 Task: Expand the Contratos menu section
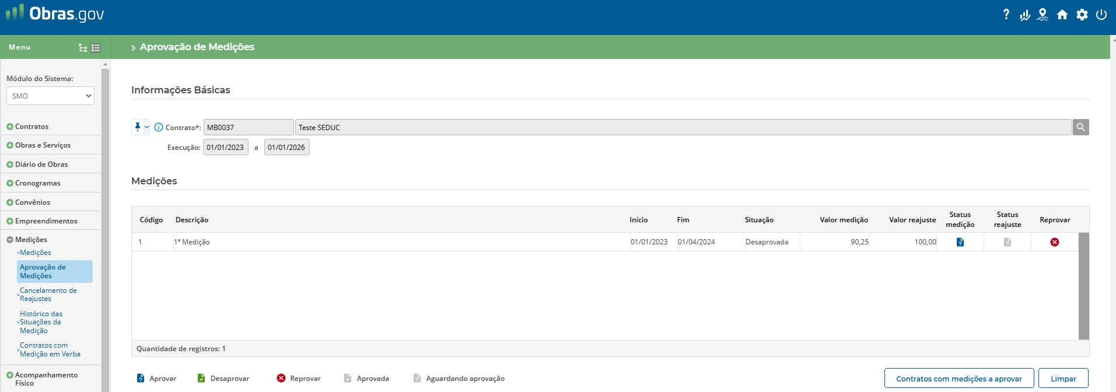(10, 127)
